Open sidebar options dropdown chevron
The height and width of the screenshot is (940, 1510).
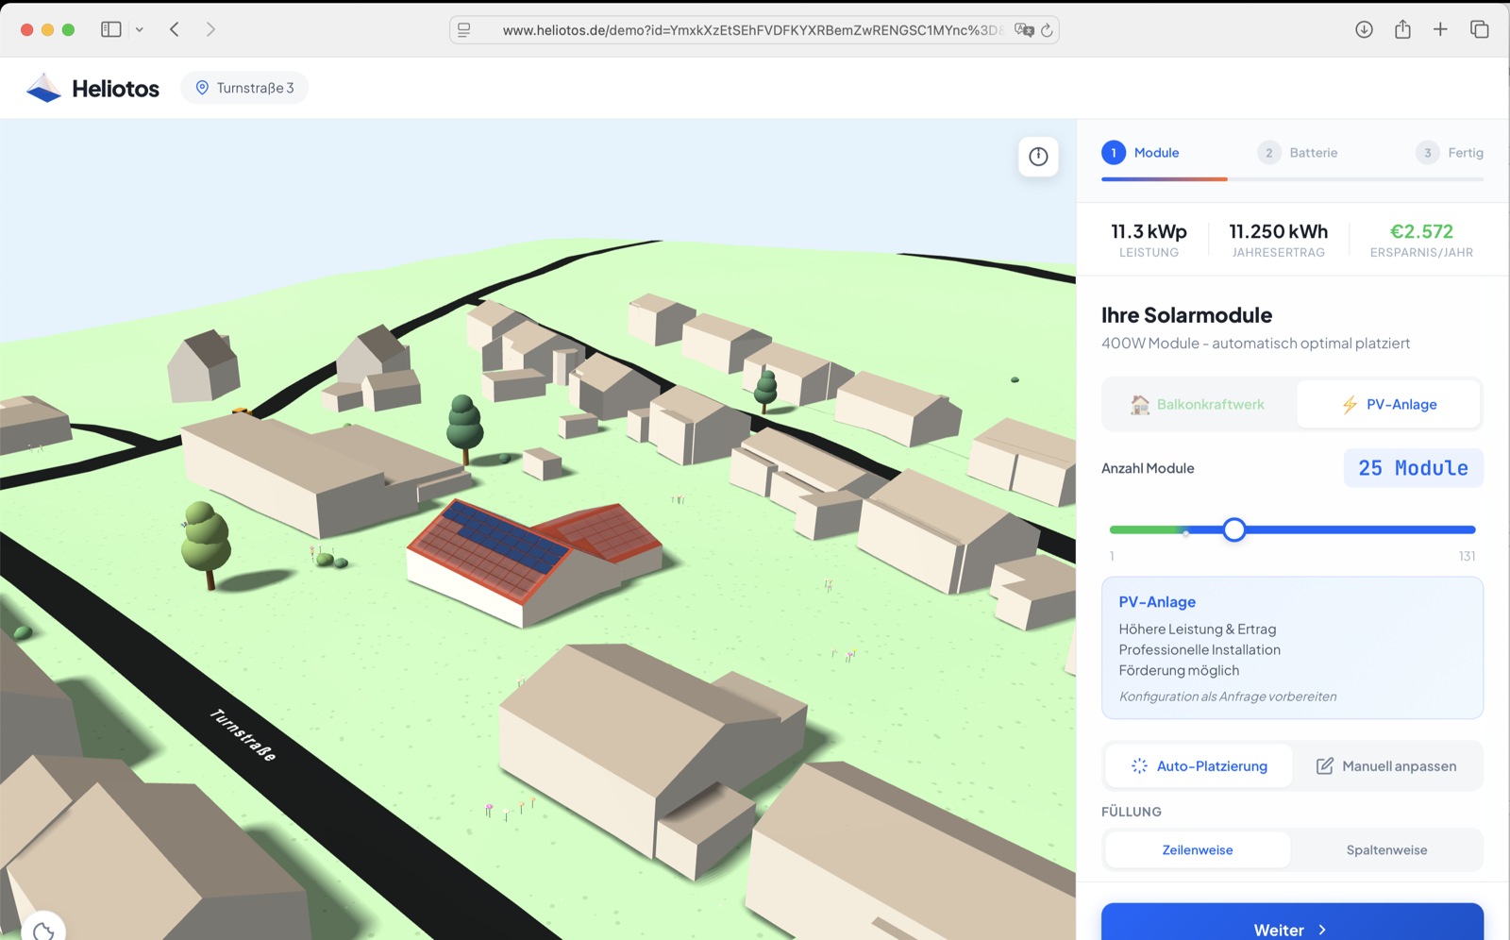coord(140,29)
